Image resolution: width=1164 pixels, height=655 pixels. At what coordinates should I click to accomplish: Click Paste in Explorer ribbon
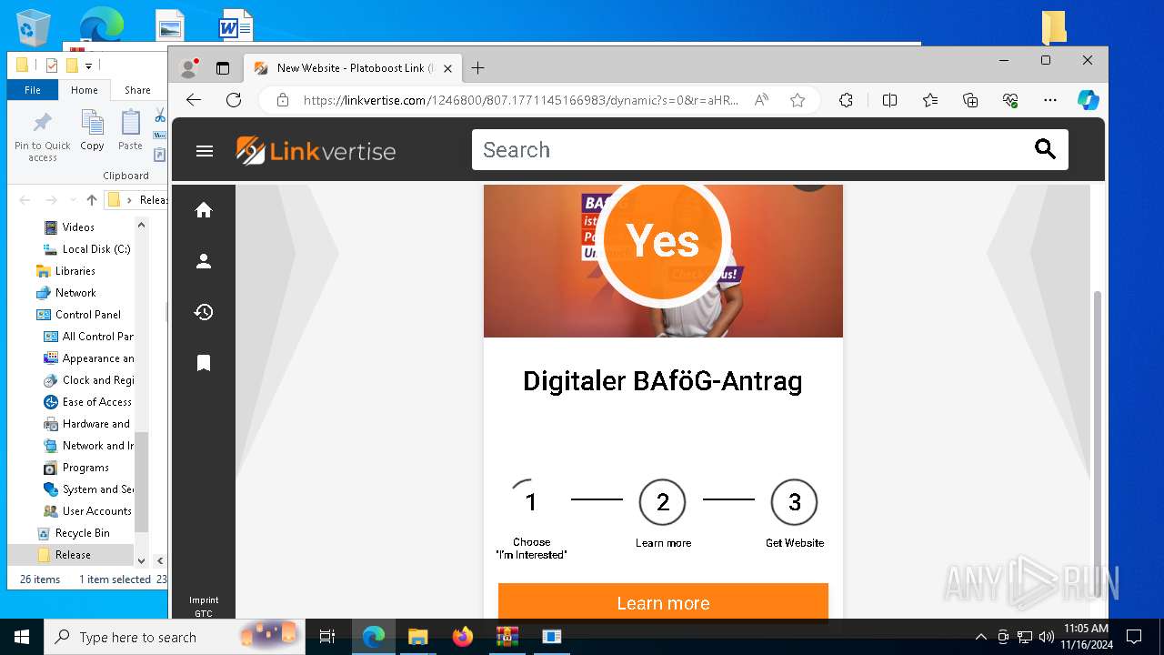130,130
